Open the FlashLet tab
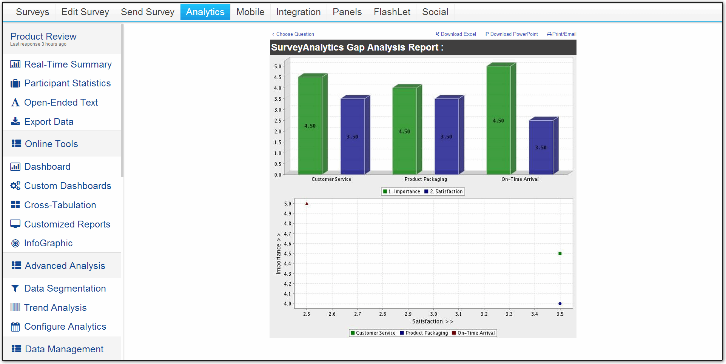726x364 pixels. [392, 12]
